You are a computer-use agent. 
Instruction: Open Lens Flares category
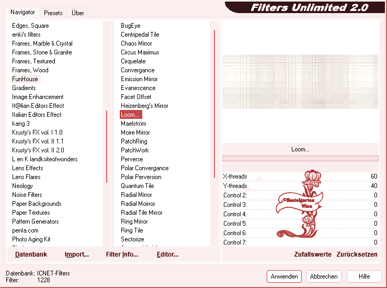[x=26, y=177]
